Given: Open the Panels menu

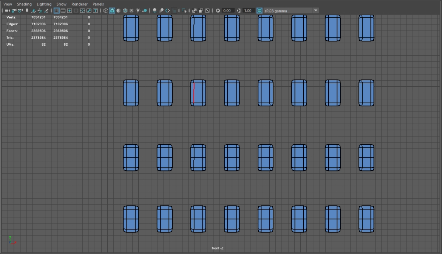Looking at the screenshot, I should tap(98, 4).
